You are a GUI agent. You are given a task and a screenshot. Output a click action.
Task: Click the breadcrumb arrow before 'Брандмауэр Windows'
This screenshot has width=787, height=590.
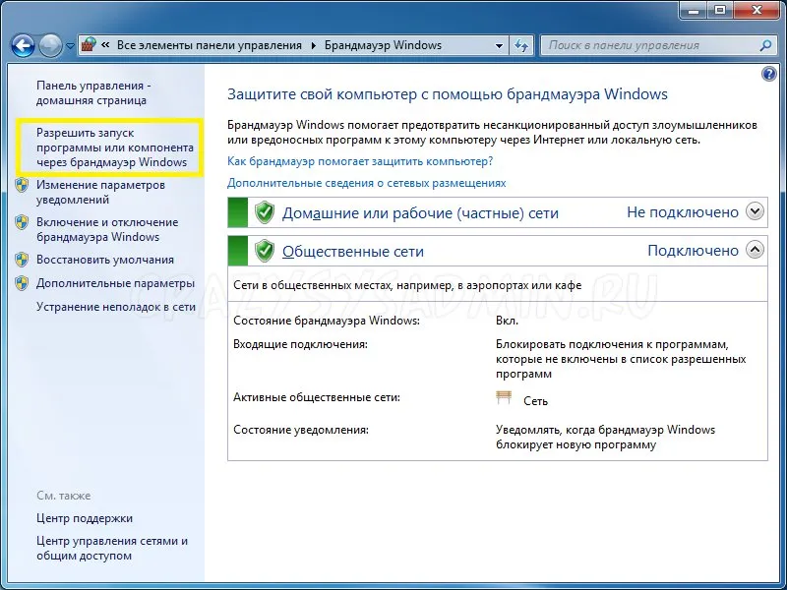tap(314, 45)
